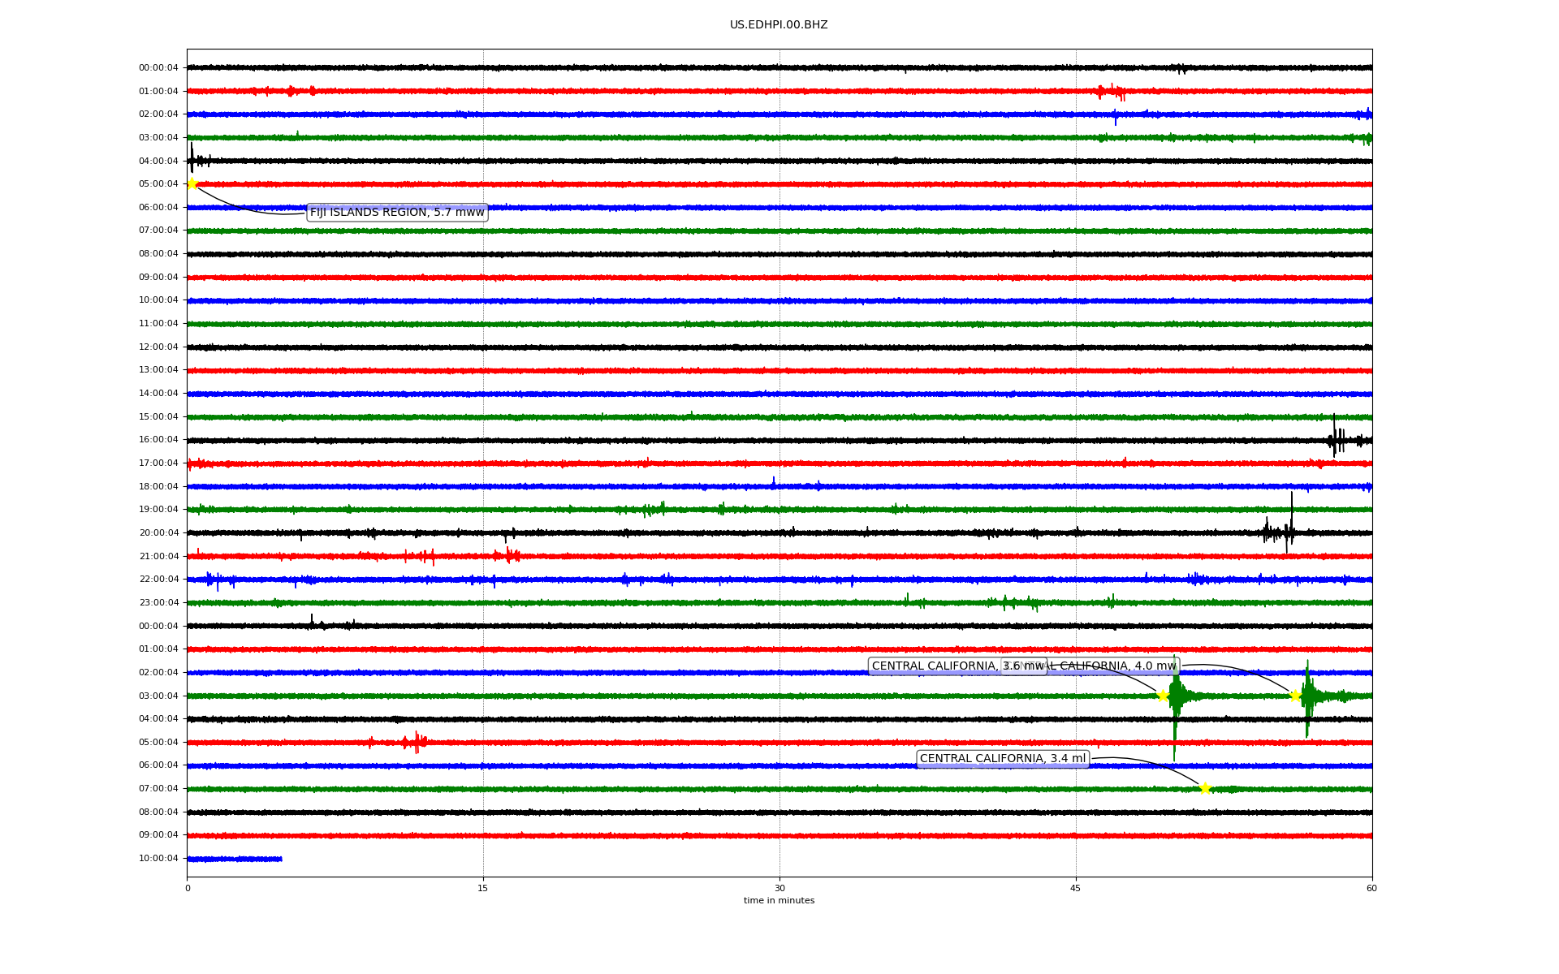Click the short blue trace in the final row
The width and height of the screenshot is (1559, 974).
click(x=234, y=859)
